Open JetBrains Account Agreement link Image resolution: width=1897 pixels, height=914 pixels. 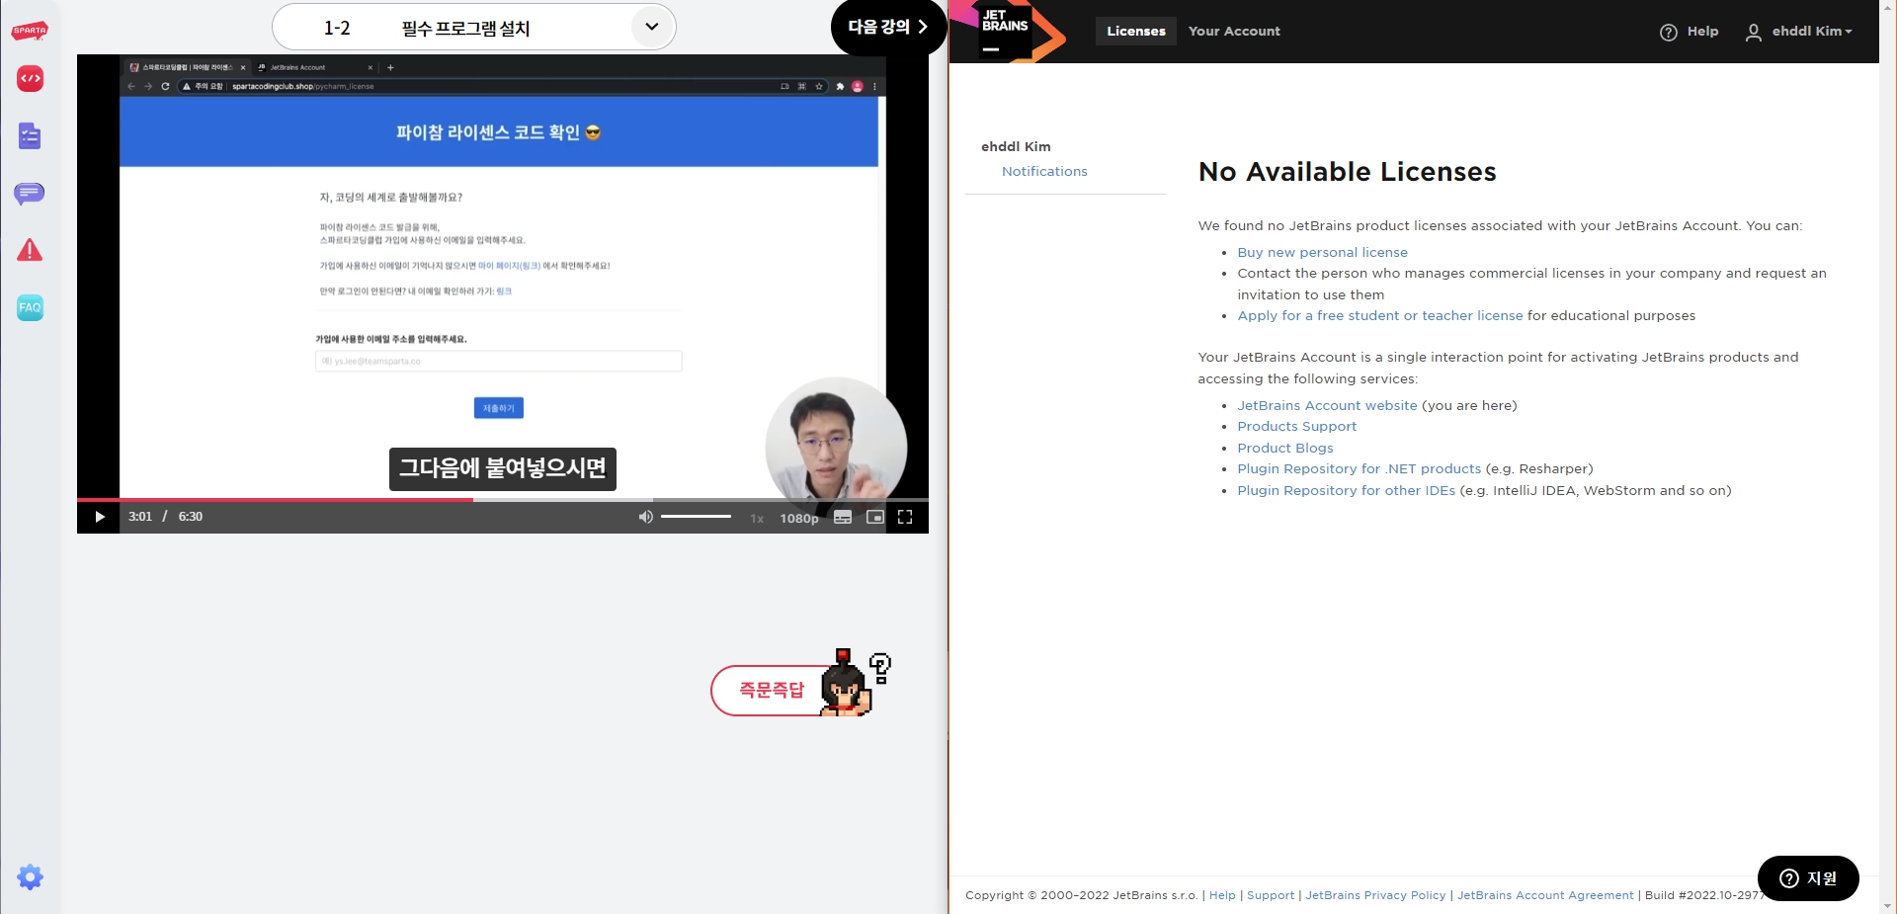click(x=1545, y=895)
